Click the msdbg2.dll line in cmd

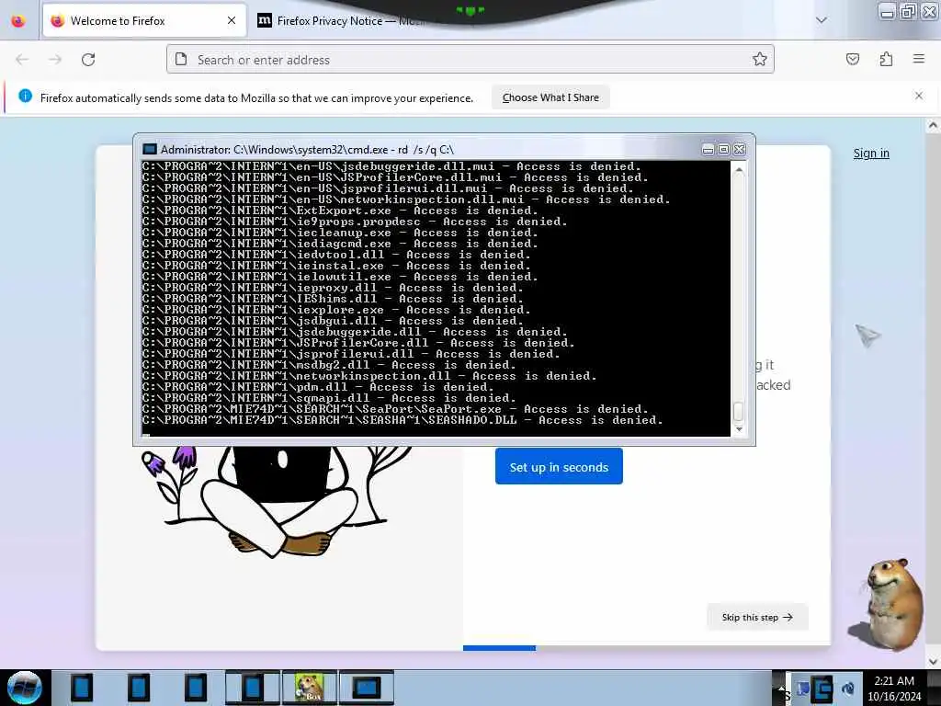pyautogui.click(x=329, y=365)
